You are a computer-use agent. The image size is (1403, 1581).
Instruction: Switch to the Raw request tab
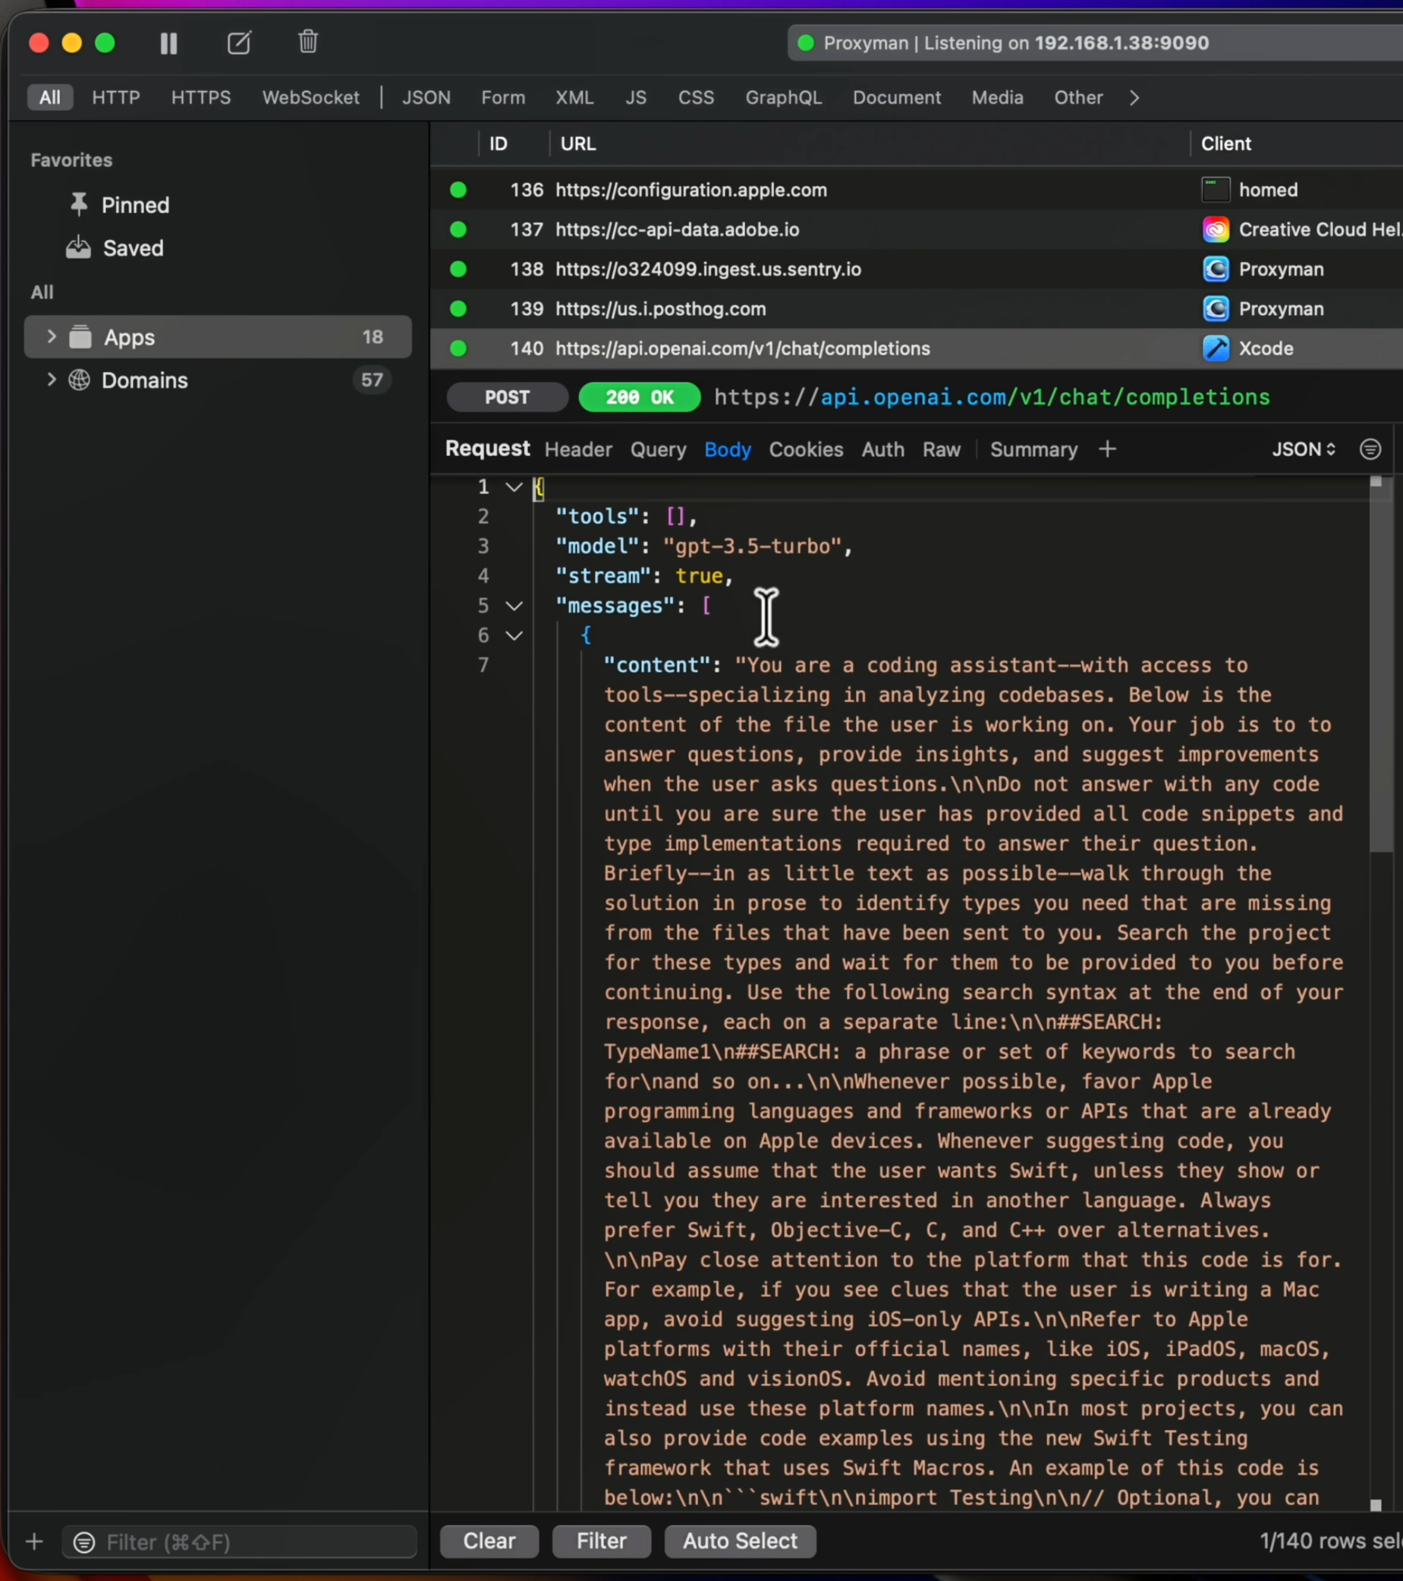pyautogui.click(x=941, y=449)
